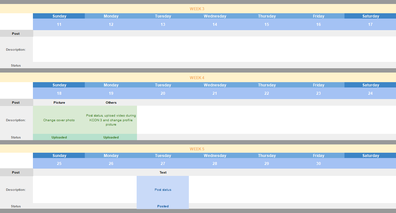Click the Posted status cell
The width and height of the screenshot is (396, 213).
point(163,206)
